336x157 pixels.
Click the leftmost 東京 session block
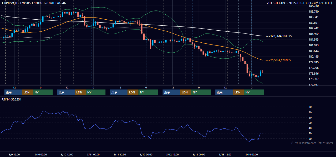[13, 92]
